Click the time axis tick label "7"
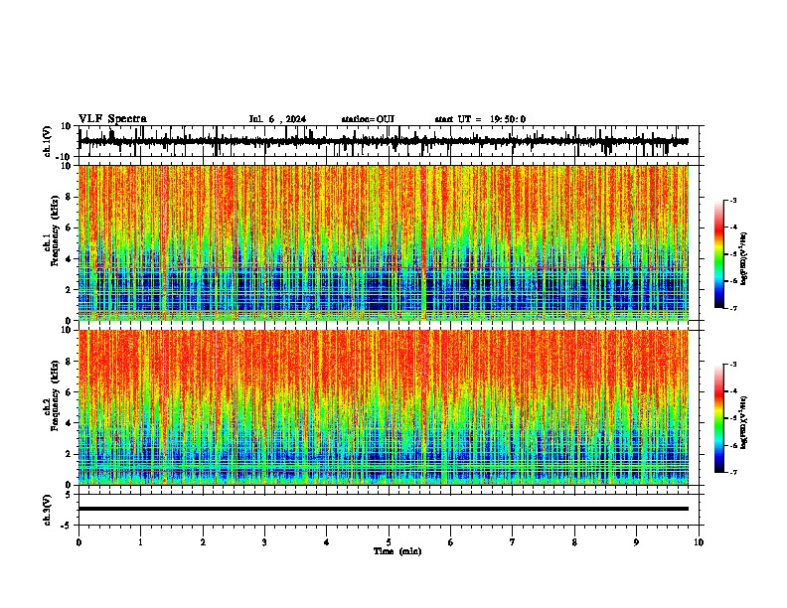This screenshot has width=787, height=608. click(x=513, y=542)
